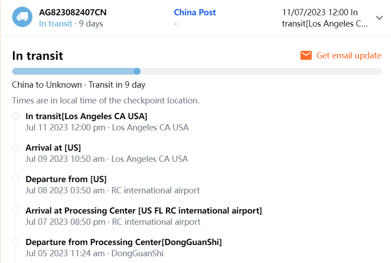Open the China Post carrier link
This screenshot has height=263, width=391.
point(195,13)
